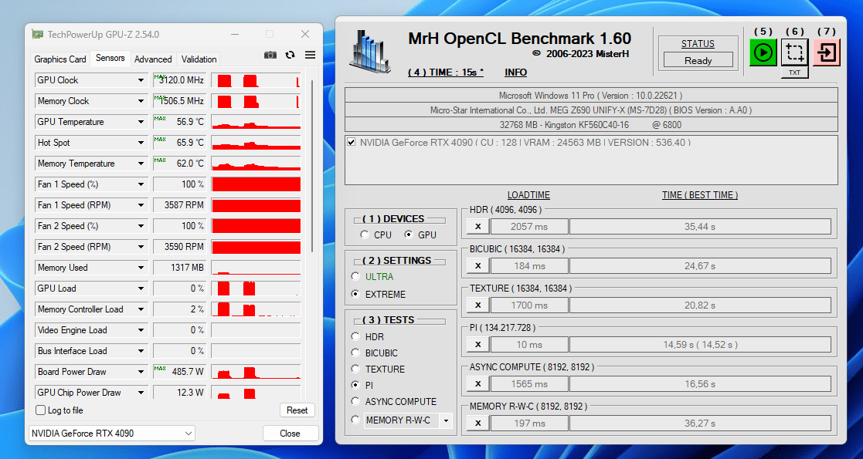The height and width of the screenshot is (459, 863).
Task: Open the MEMORY R-W-C dropdown arrow
Action: tap(446, 420)
